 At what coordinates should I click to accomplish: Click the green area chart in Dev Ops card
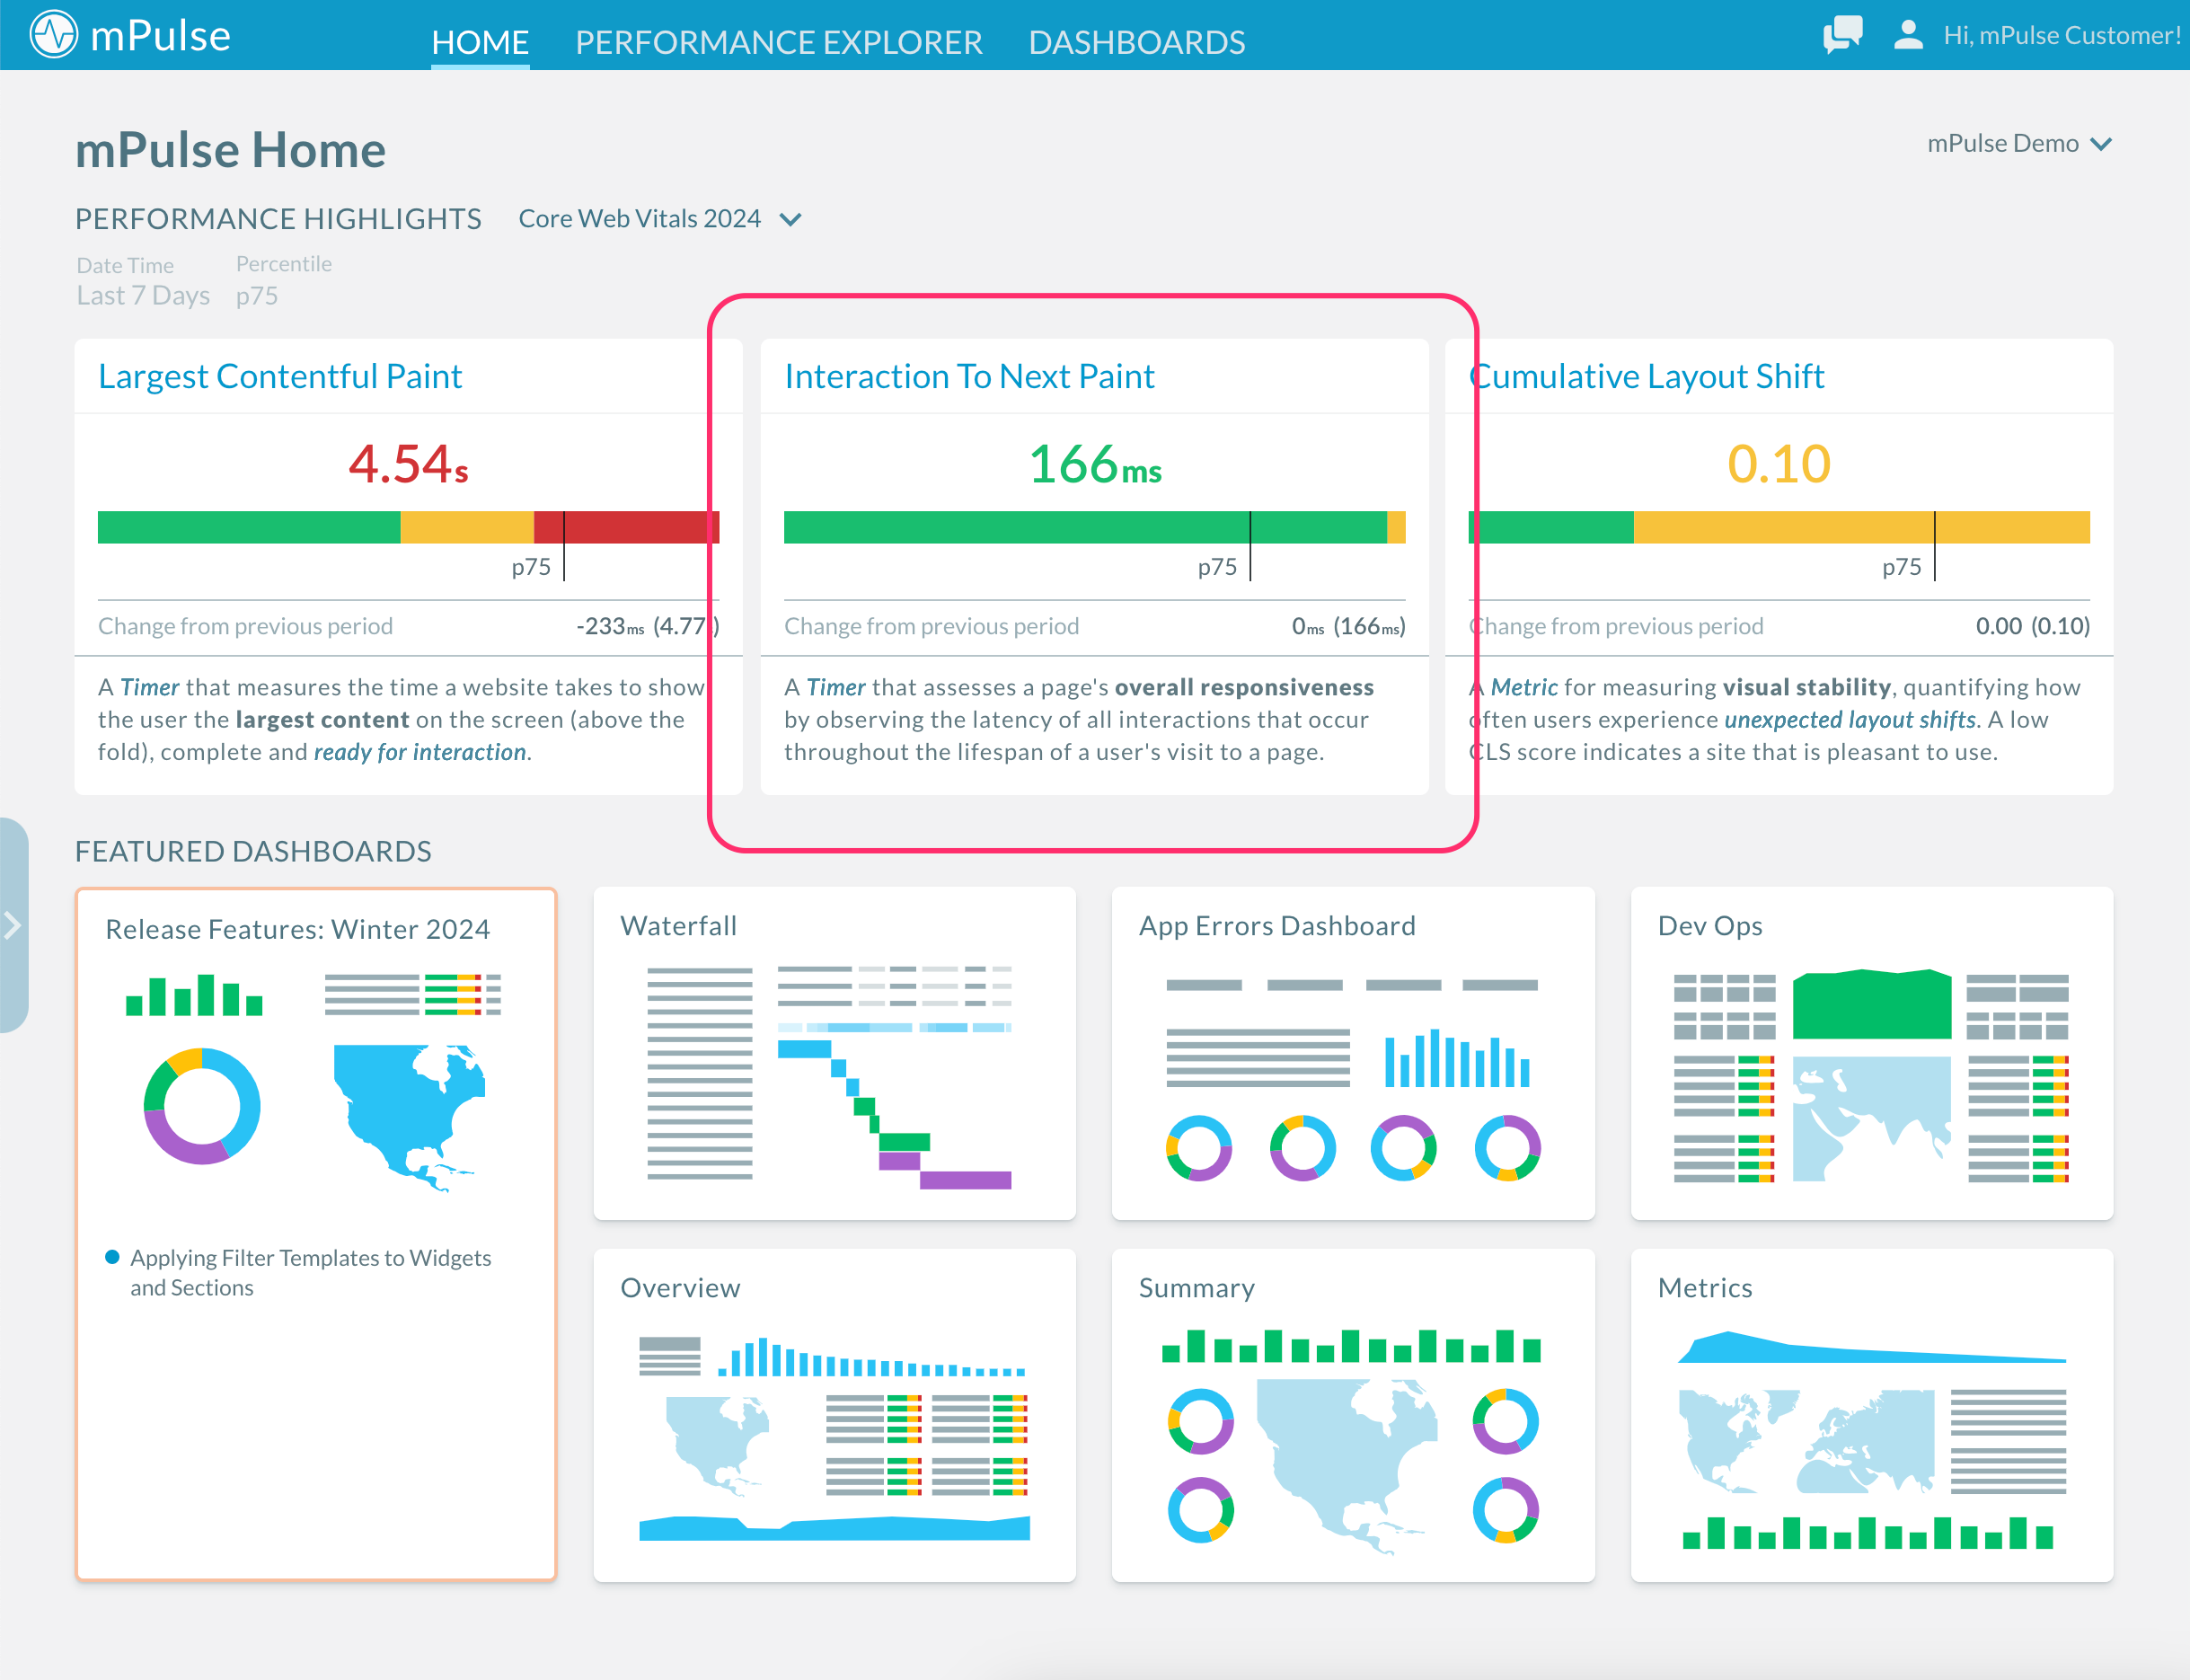[1871, 1004]
